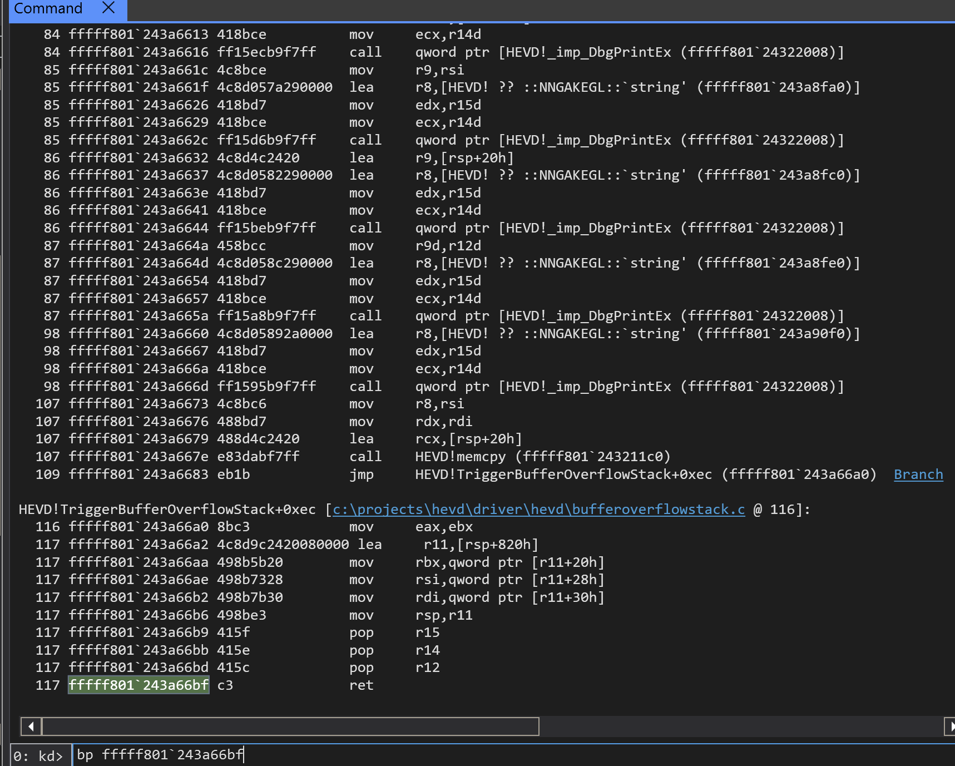
Task: Click the address fffff801`243a664a
Action: 138,246
